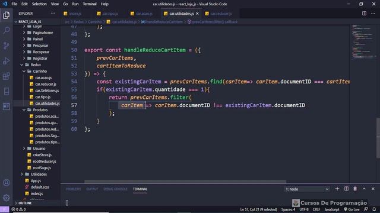Change end of line sequence CRLF
The width and height of the screenshot is (380, 213).
[316, 209]
